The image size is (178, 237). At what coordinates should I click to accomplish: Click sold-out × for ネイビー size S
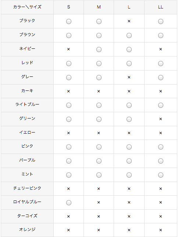pyautogui.click(x=68, y=49)
